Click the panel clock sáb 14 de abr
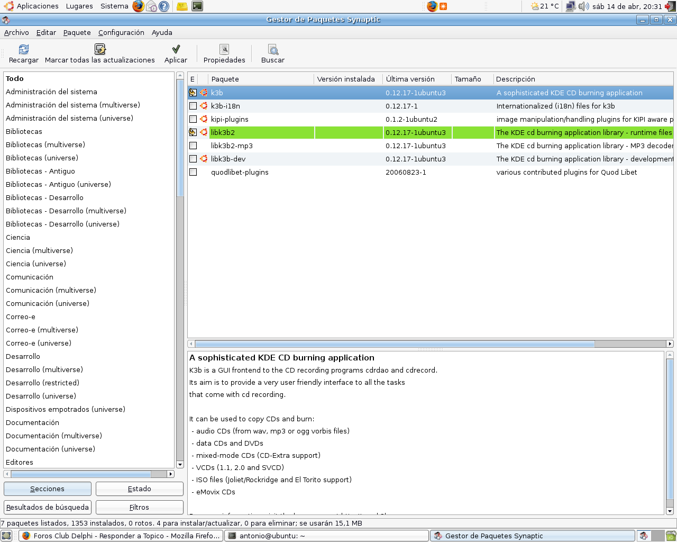Screen dimensions: 677x542 (627, 6)
